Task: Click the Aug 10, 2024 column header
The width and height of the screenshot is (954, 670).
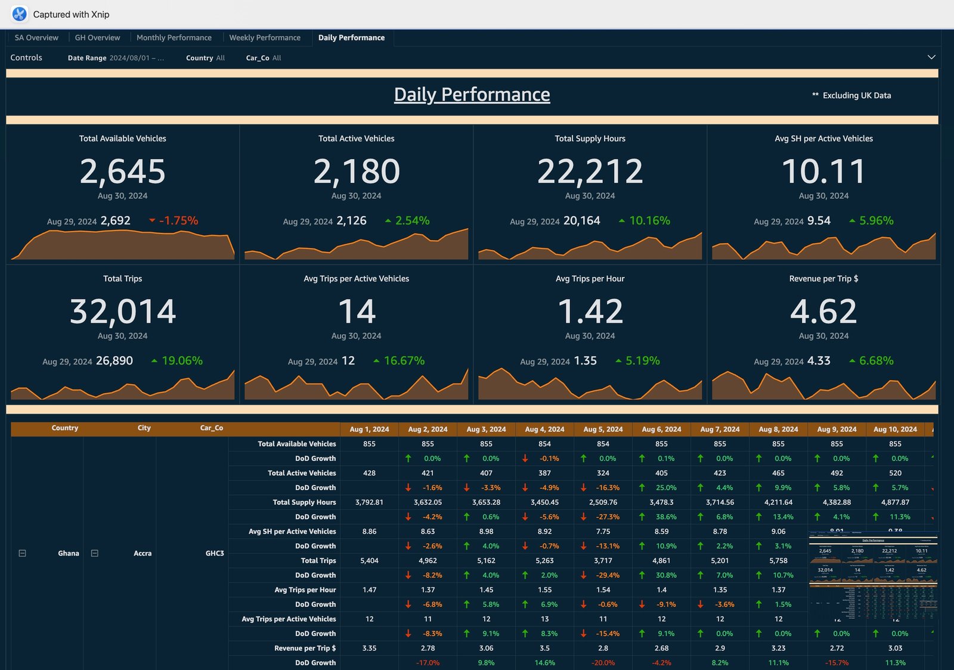Action: (x=895, y=429)
